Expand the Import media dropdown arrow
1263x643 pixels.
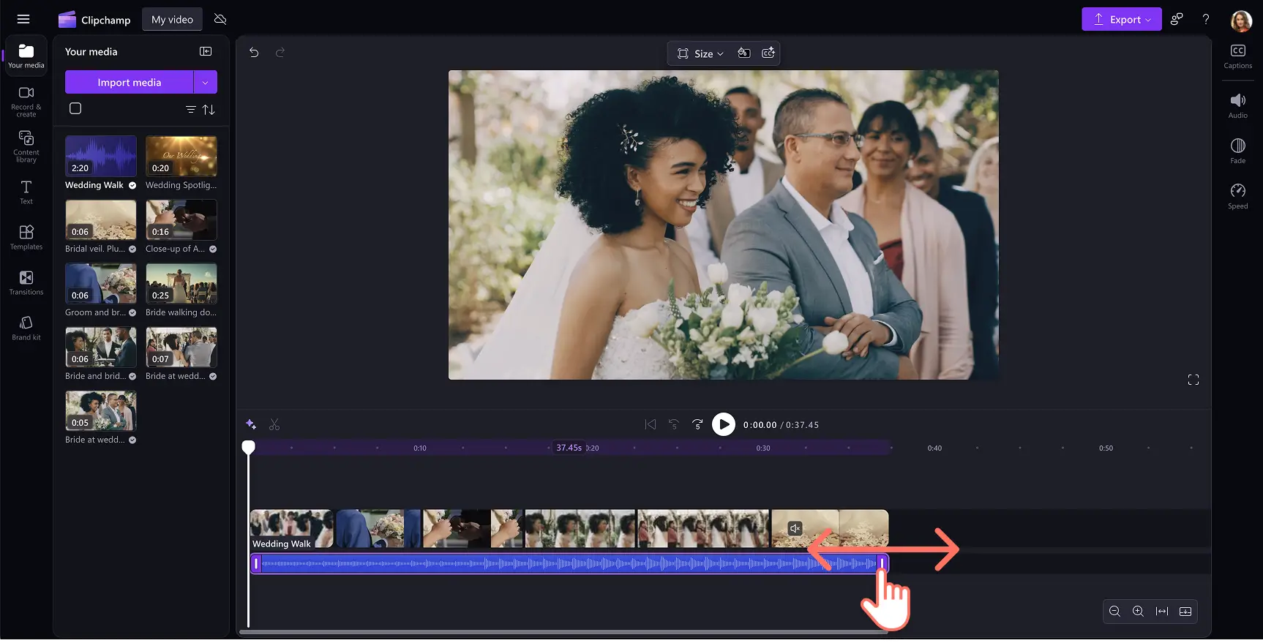(x=205, y=83)
